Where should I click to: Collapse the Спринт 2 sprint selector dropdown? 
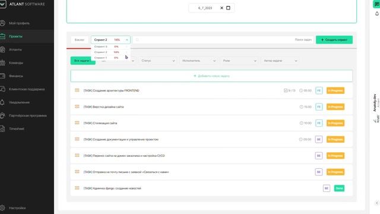[126, 40]
